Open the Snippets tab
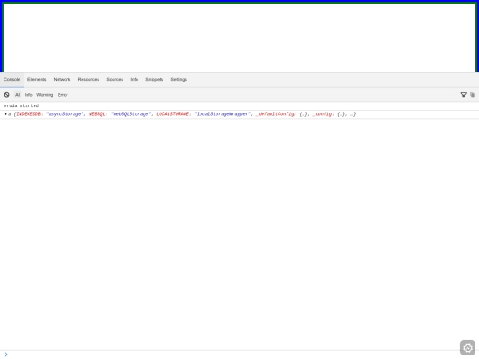479x359 pixels. 154,80
